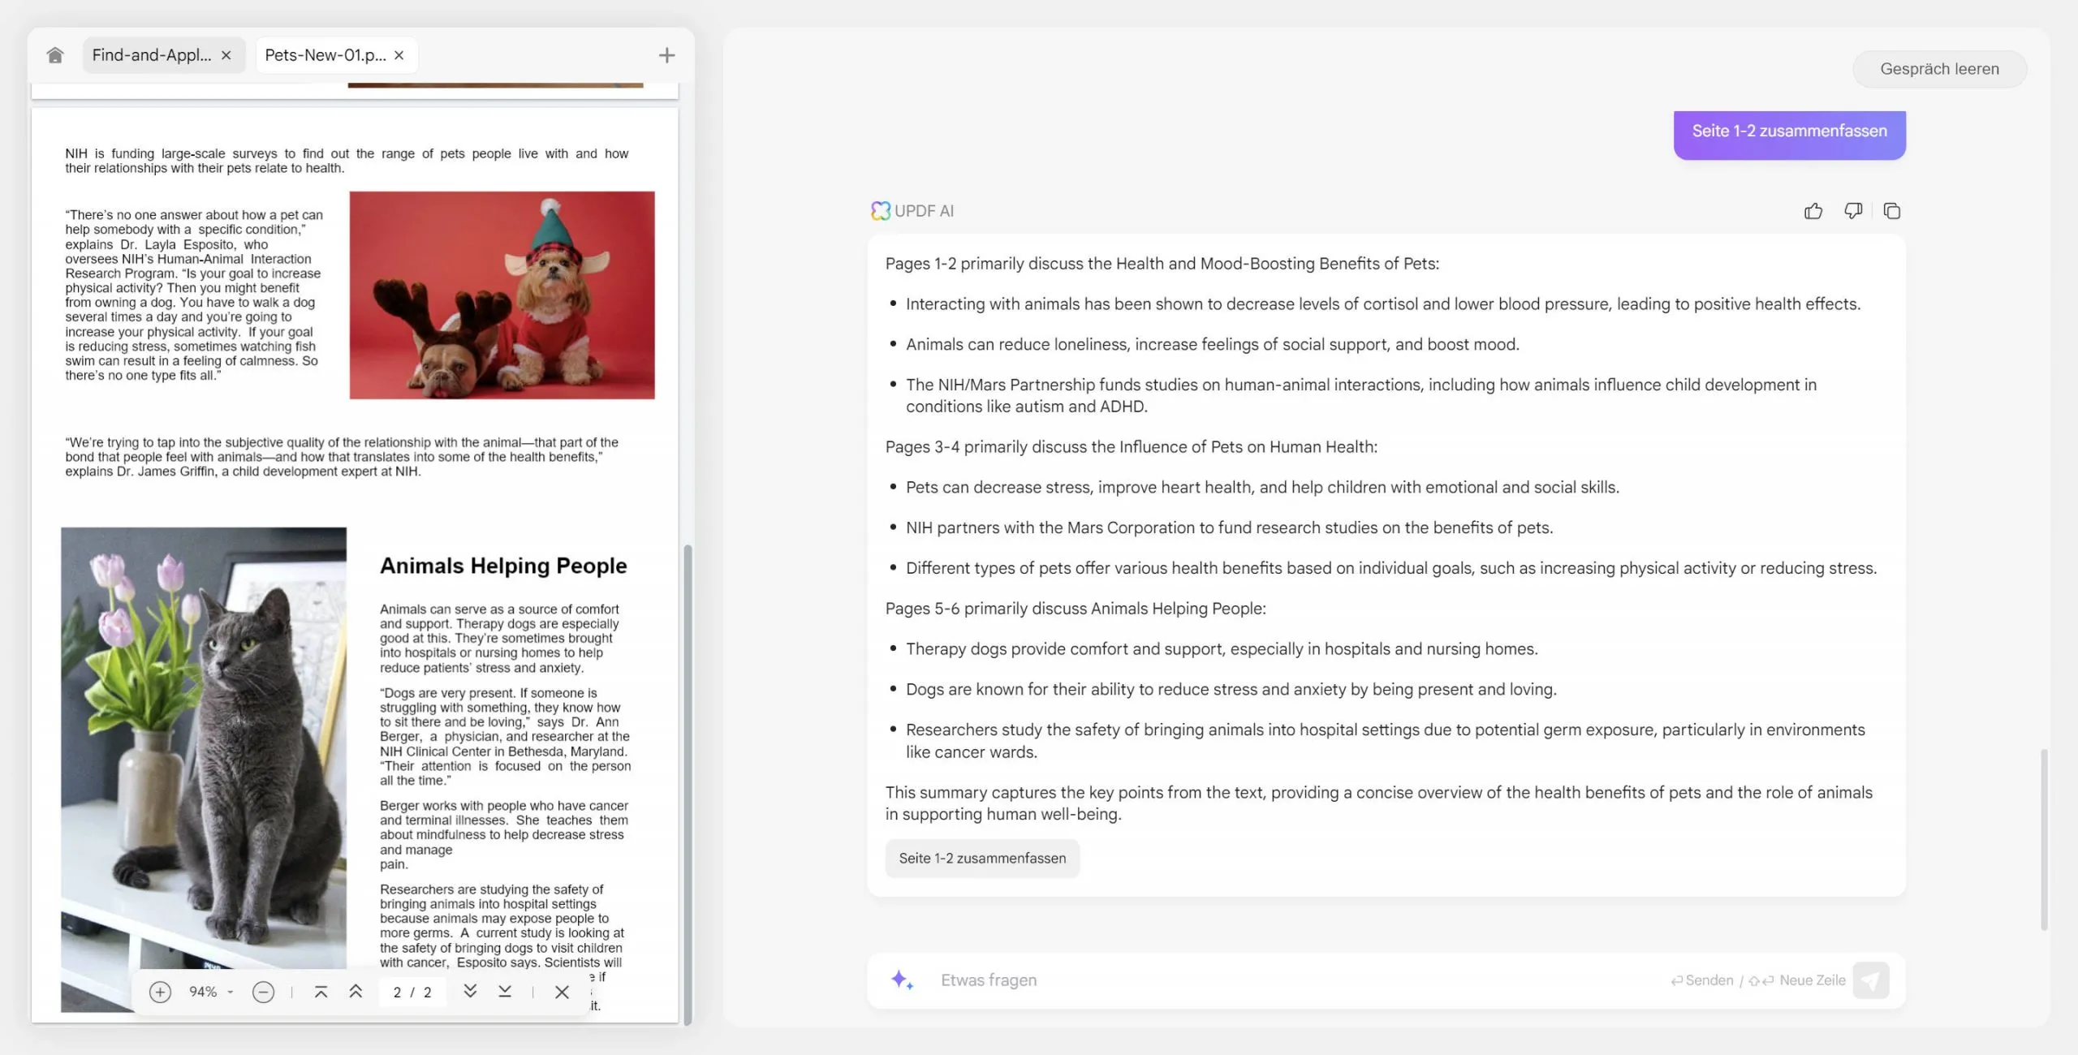This screenshot has width=2078, height=1055.
Task: Click thumbs down on UPDF AI response
Action: 1852,211
